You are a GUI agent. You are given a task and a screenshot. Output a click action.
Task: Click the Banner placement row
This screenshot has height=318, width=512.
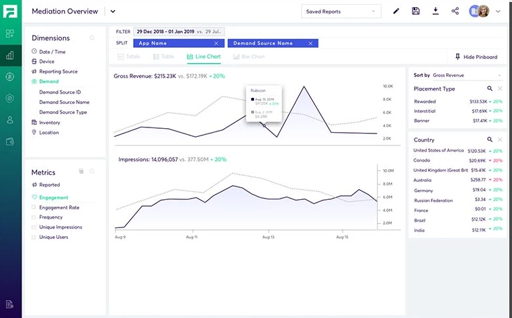[x=458, y=121]
